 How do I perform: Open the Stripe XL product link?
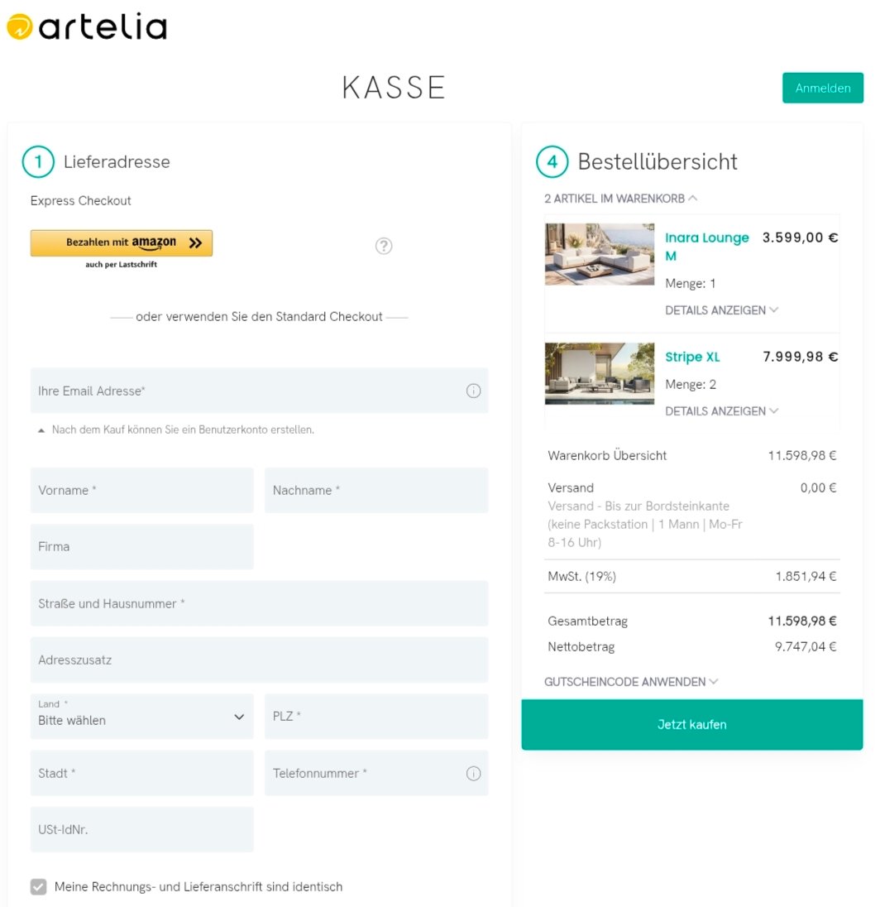pos(692,358)
